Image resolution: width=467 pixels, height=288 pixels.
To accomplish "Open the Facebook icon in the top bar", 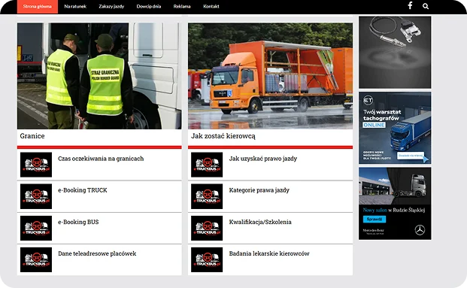I will click(x=410, y=6).
